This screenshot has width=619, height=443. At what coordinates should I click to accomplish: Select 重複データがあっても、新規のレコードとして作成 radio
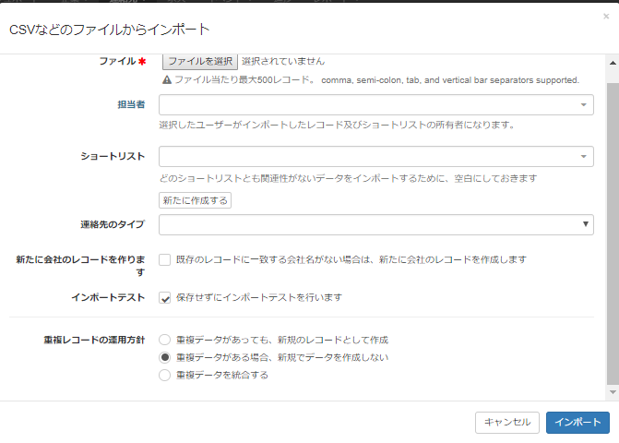[x=164, y=340]
